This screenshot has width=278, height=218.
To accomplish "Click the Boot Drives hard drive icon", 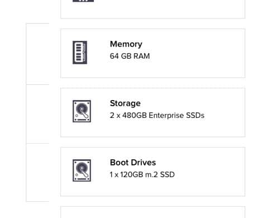I will [82, 170].
